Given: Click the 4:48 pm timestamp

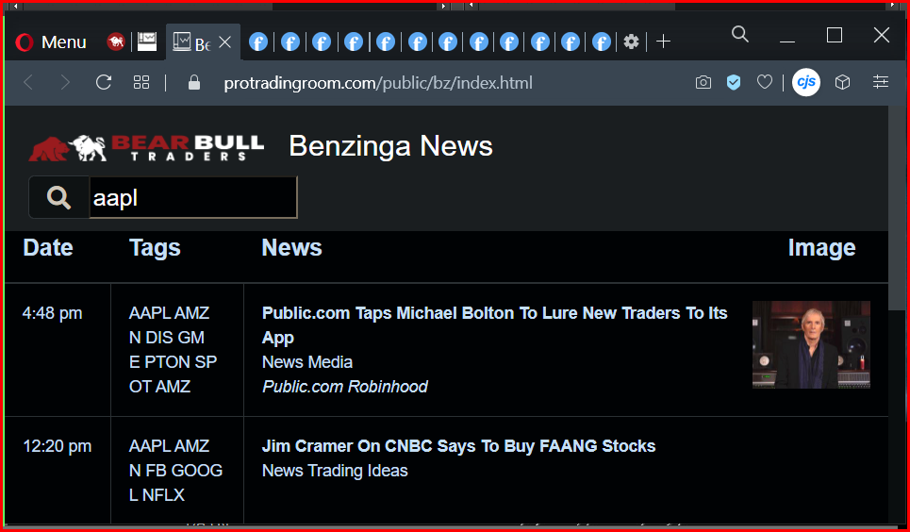Looking at the screenshot, I should pyautogui.click(x=52, y=313).
